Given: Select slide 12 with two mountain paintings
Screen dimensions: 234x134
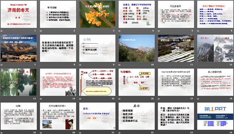Looking at the screenshot, I should coord(215,48).
